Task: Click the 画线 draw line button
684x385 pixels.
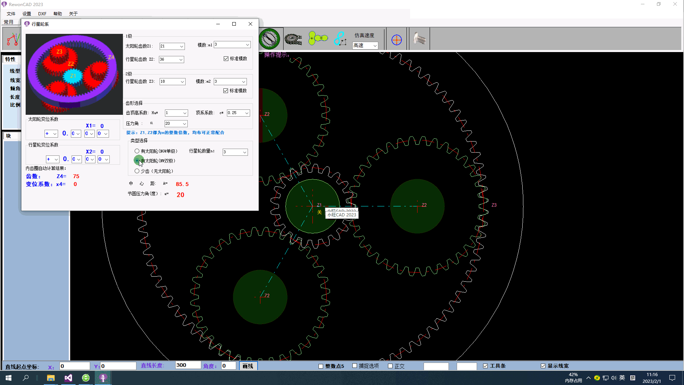Action: 248,366
